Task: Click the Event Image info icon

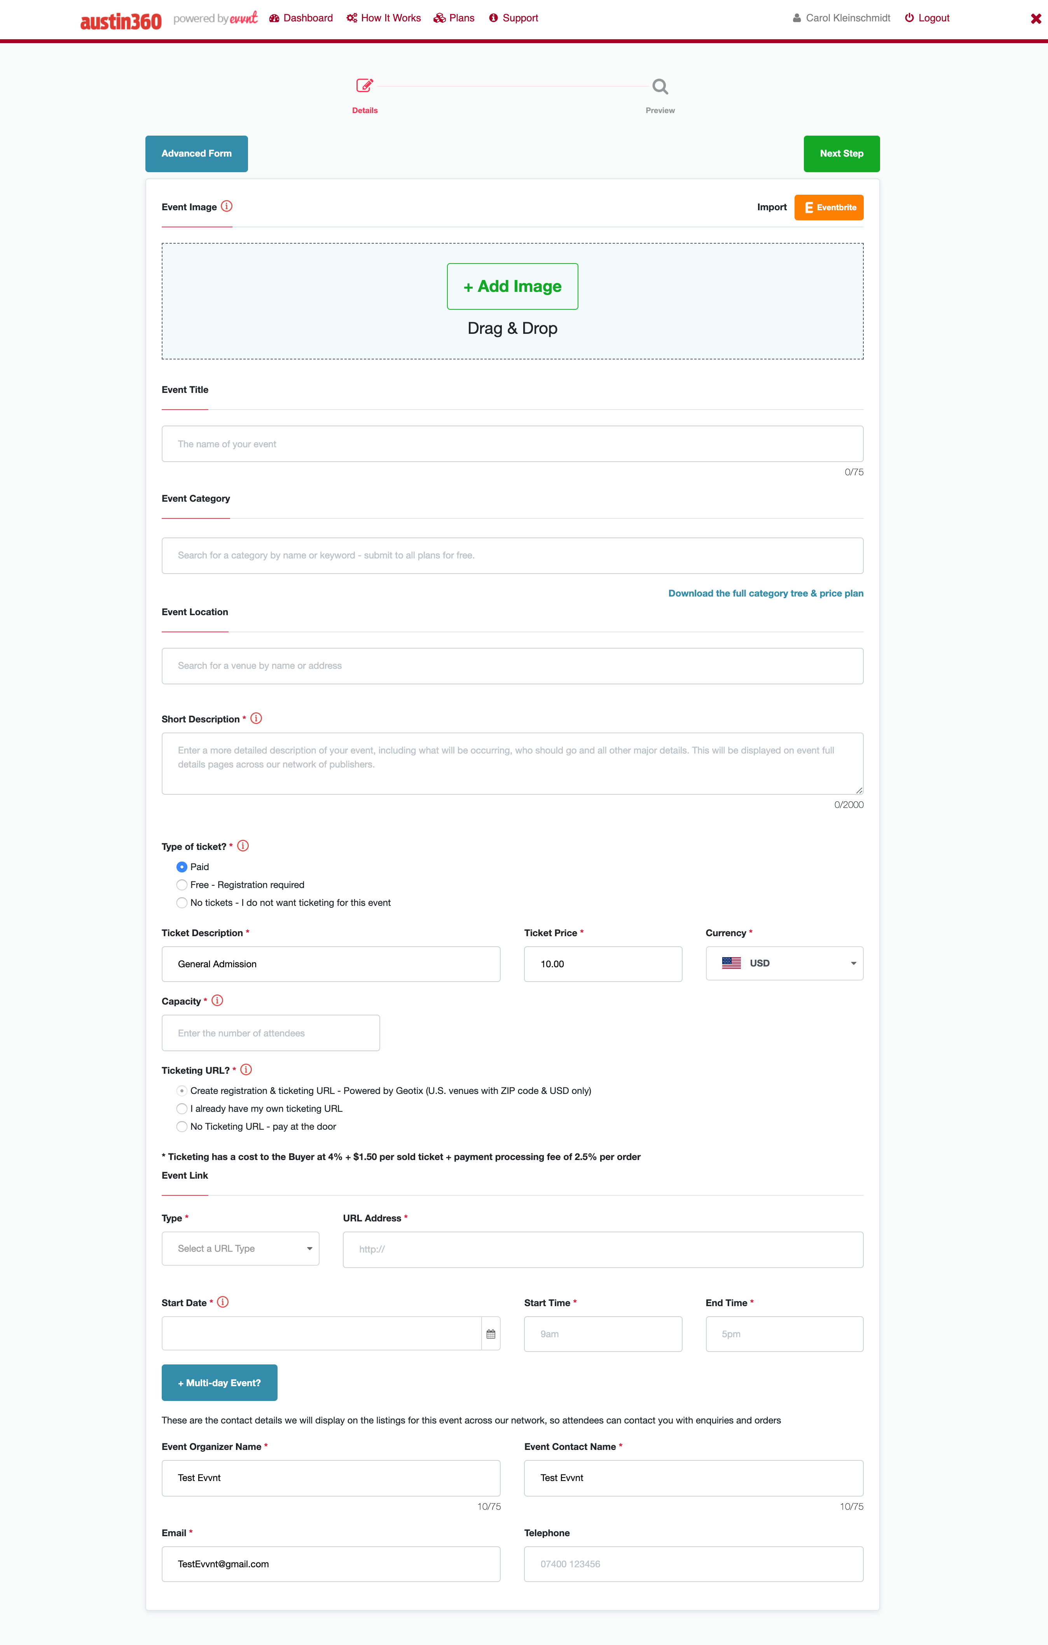Action: [227, 206]
